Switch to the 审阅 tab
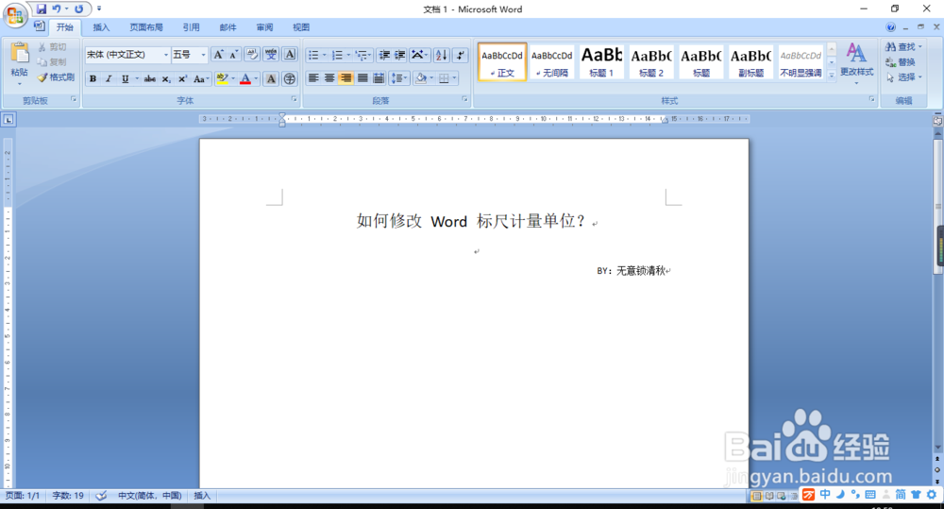 coord(265,27)
